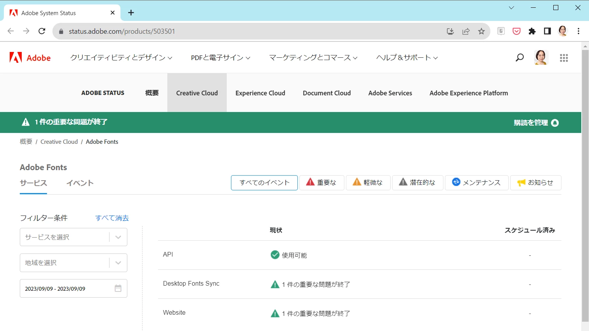Click the browser forward arrow
Screen dimensions: 589x331
point(26,31)
